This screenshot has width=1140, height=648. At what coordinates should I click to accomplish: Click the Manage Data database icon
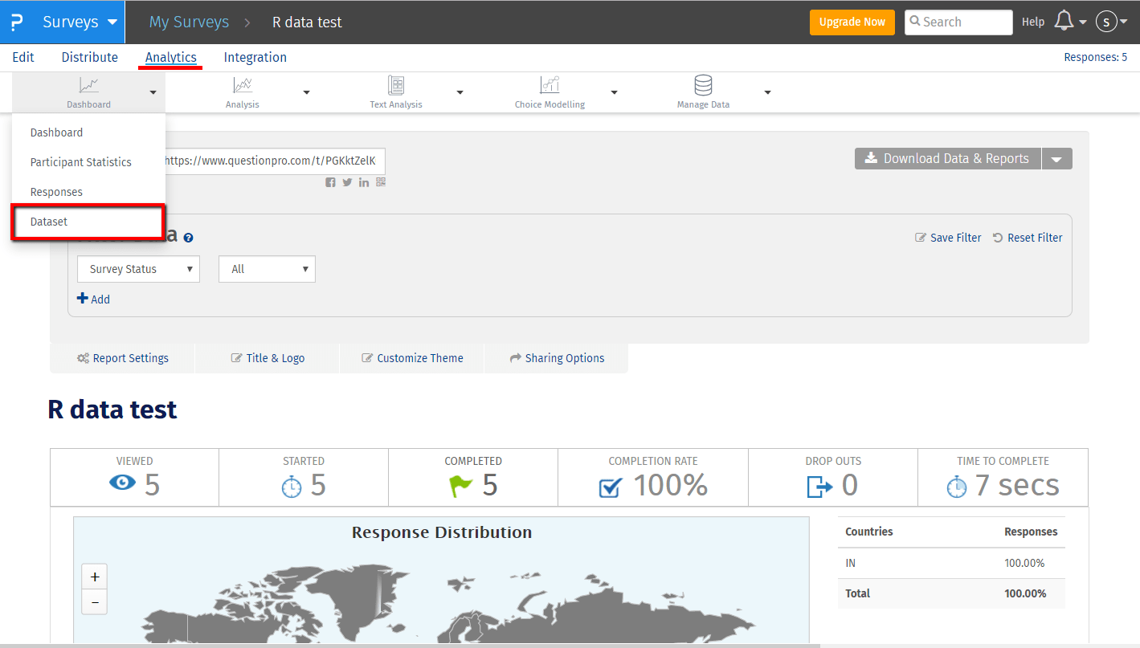(703, 85)
